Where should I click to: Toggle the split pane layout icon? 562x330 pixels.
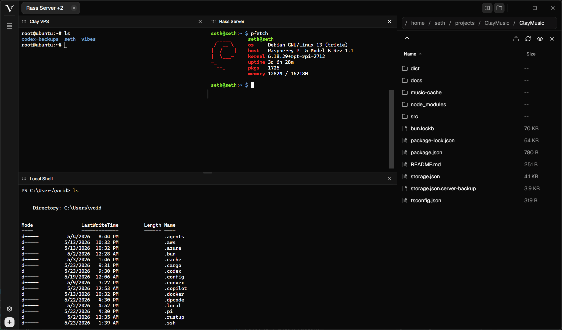tap(487, 8)
